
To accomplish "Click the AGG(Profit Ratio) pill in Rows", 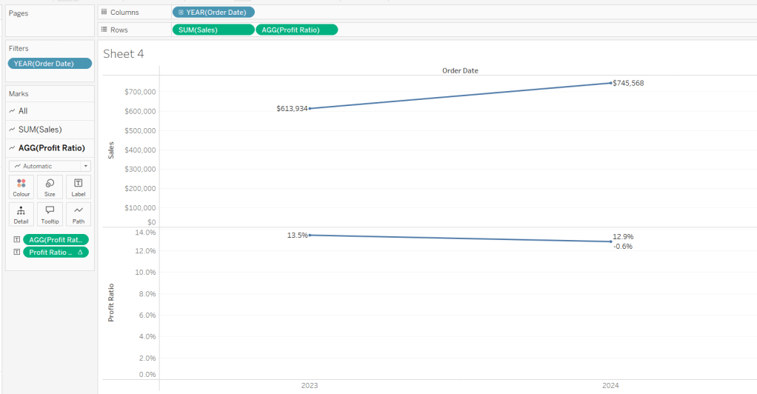I will pyautogui.click(x=296, y=30).
